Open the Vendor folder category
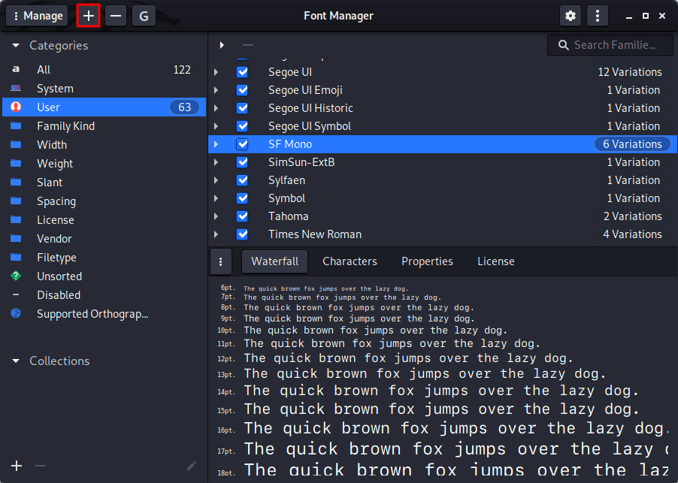Viewport: 678px width, 483px height. [x=104, y=239]
